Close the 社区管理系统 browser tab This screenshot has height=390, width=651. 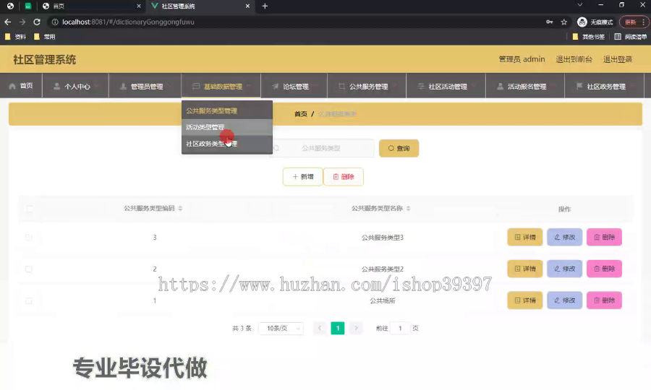[247, 6]
